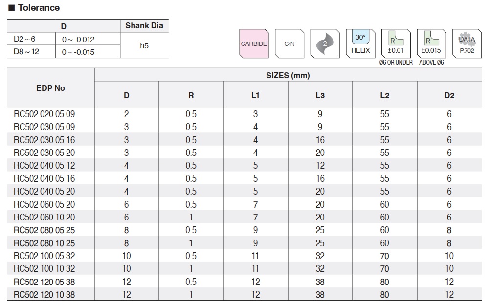The height and width of the screenshot is (306, 489).
Task: Click the D2~6 tolerance range cell
Action: click(31, 39)
